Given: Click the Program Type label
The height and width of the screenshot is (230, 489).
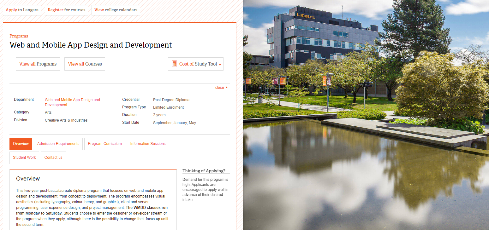Looking at the screenshot, I should [x=134, y=107].
